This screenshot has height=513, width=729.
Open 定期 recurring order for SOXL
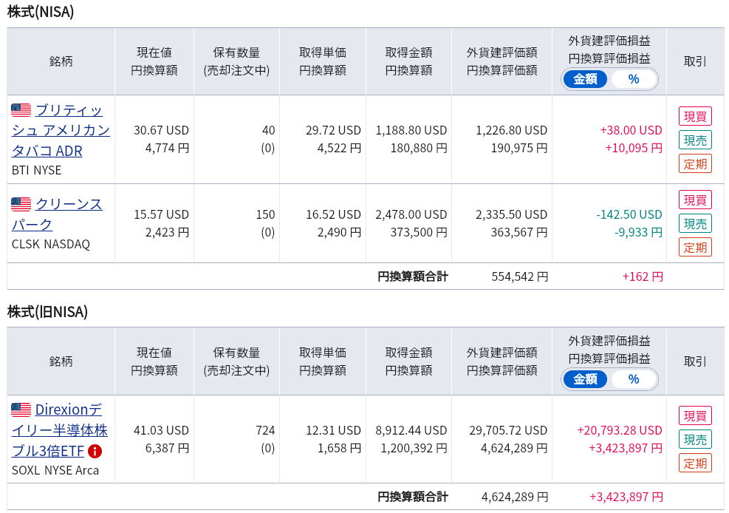695,463
